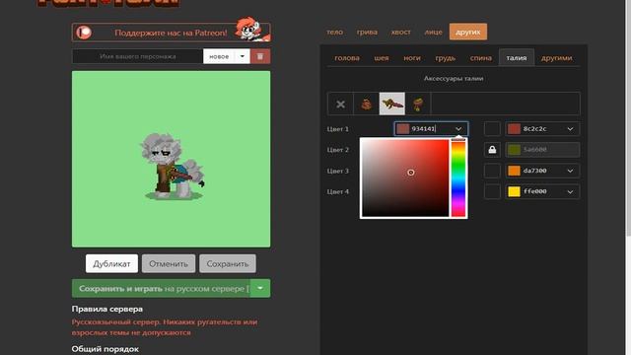This screenshot has height=355, width=631.
Task: Choose the third waist accessory with charm
Action: [x=418, y=105]
